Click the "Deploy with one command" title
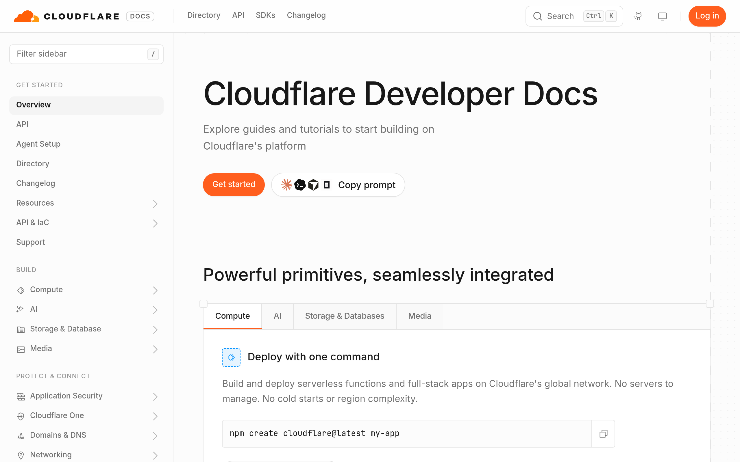740x462 pixels. pos(313,357)
